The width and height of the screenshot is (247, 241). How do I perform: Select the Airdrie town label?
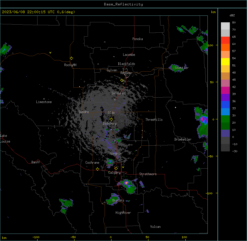click(116, 154)
